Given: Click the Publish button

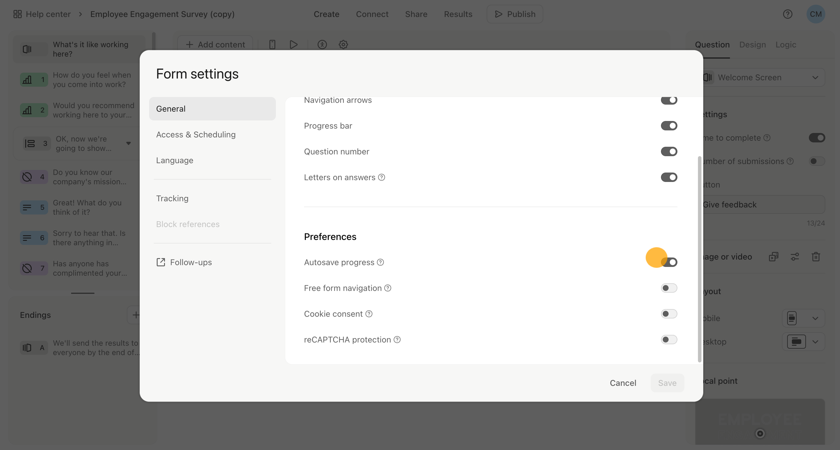Looking at the screenshot, I should [515, 14].
